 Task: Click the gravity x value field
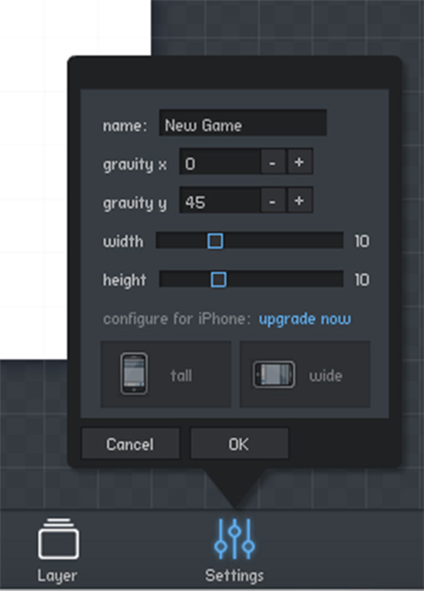point(219,161)
